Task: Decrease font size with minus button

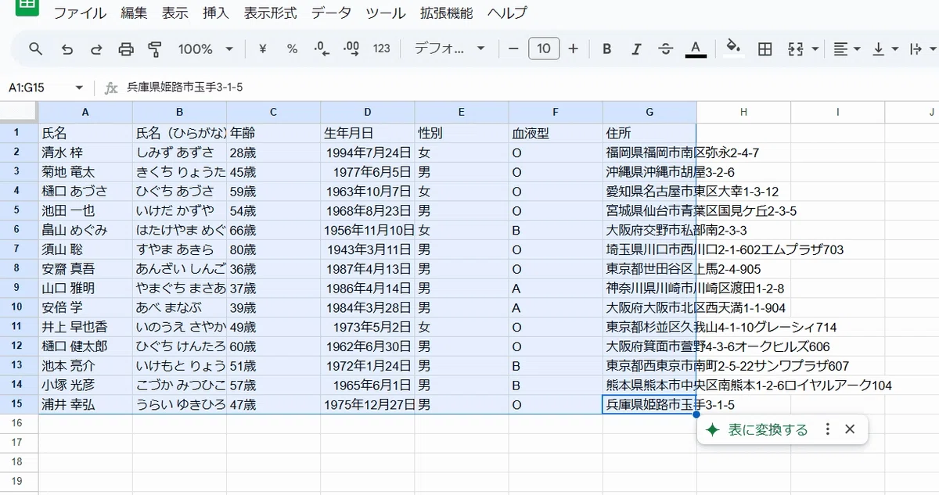Action: [513, 48]
